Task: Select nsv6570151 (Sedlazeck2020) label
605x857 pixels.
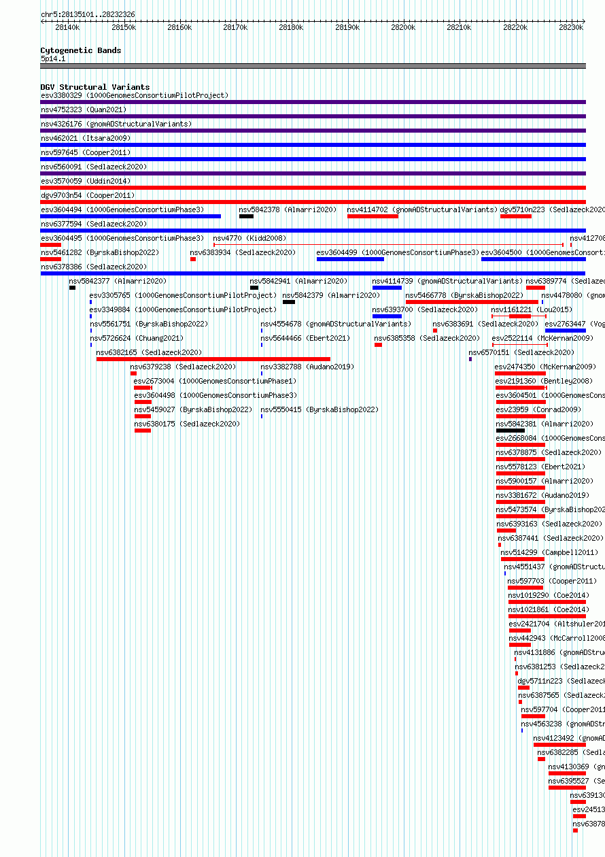Action: pyautogui.click(x=522, y=352)
